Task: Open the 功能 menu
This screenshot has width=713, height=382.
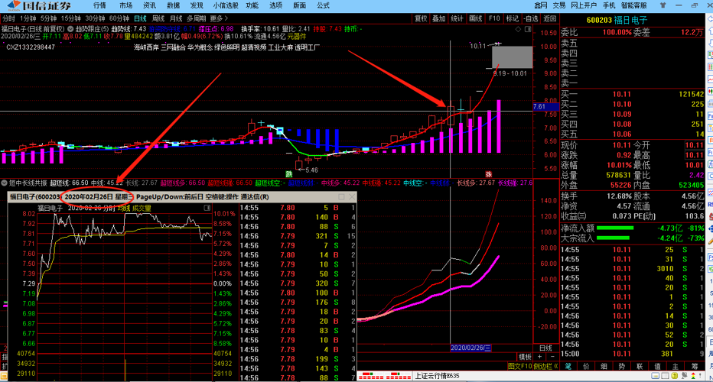Action: pos(252,5)
